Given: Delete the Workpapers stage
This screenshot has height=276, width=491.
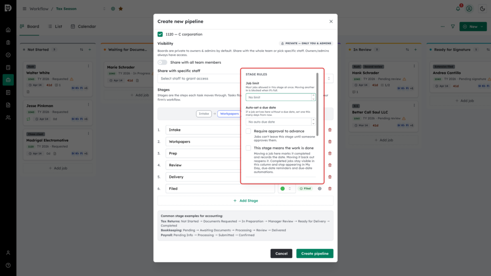Looking at the screenshot, I should (330, 142).
